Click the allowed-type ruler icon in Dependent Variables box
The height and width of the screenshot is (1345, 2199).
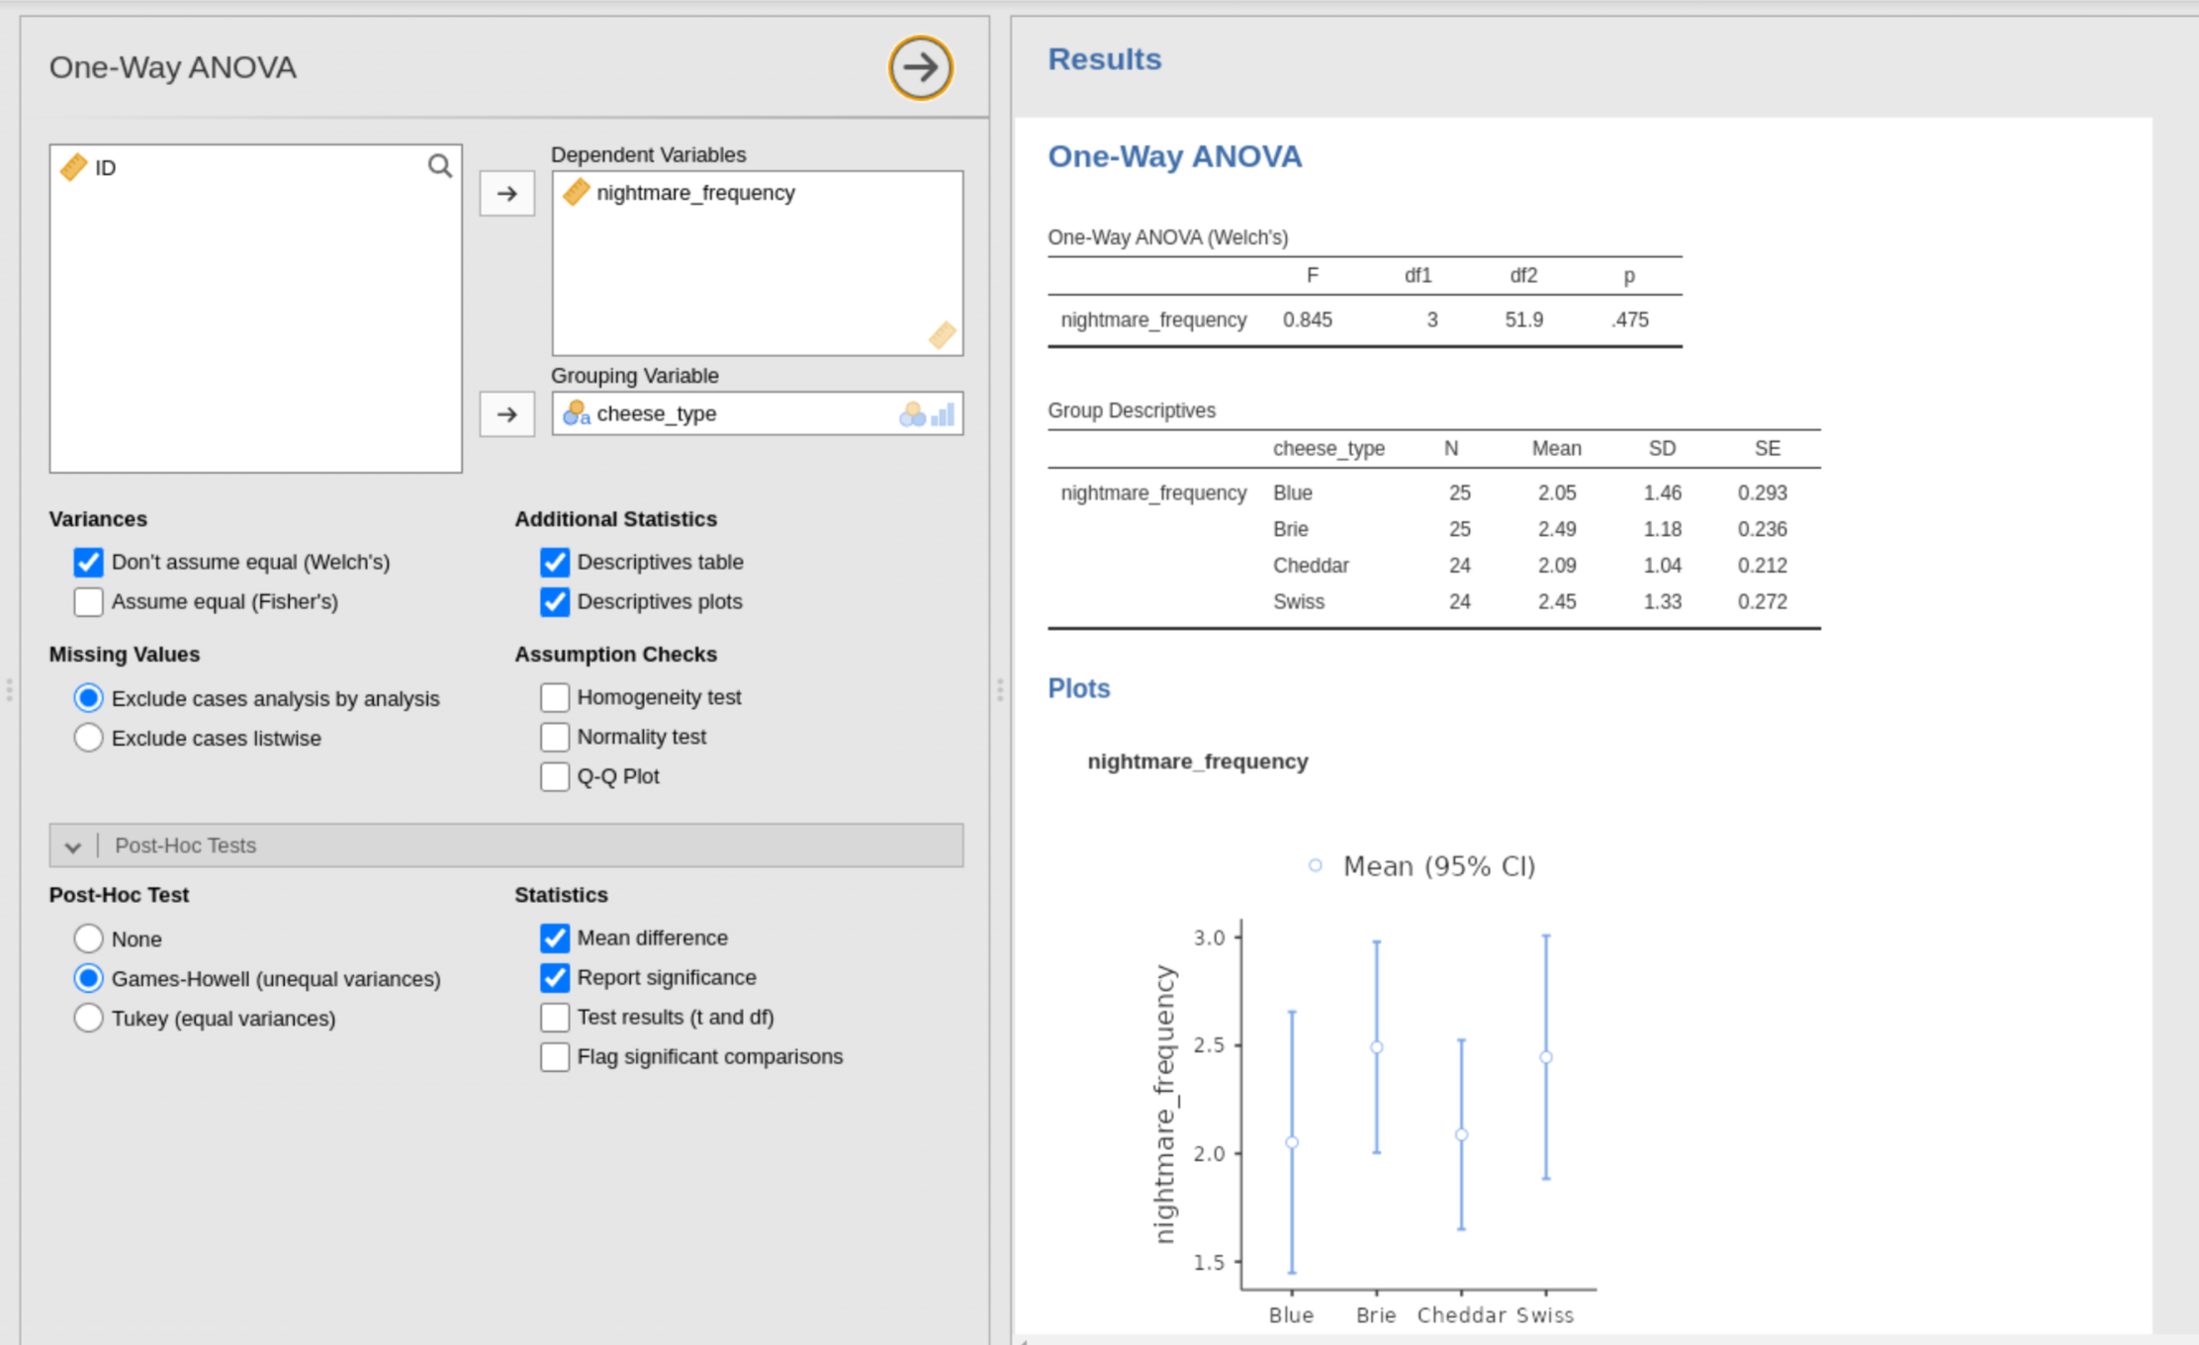pyautogui.click(x=942, y=335)
